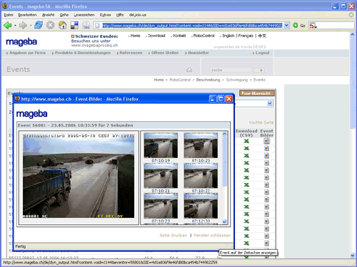Select the 07:10:22 thumbnail image
Viewport: 357px width, 267px height.
[x=201, y=176]
